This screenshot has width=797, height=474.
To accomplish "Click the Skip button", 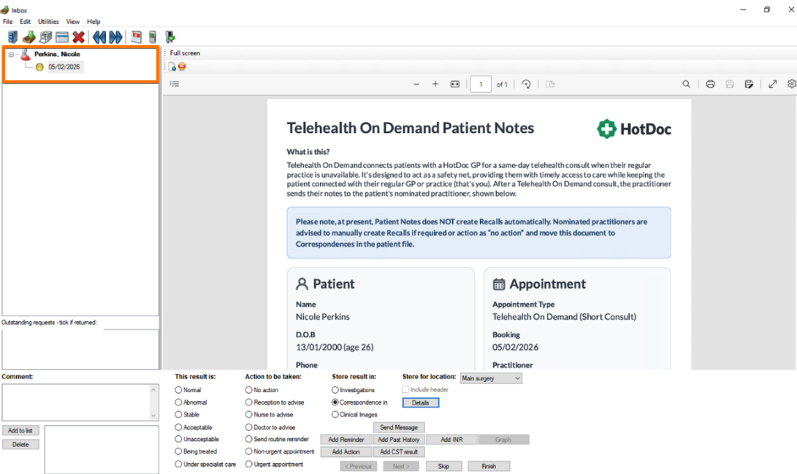I will (x=443, y=466).
